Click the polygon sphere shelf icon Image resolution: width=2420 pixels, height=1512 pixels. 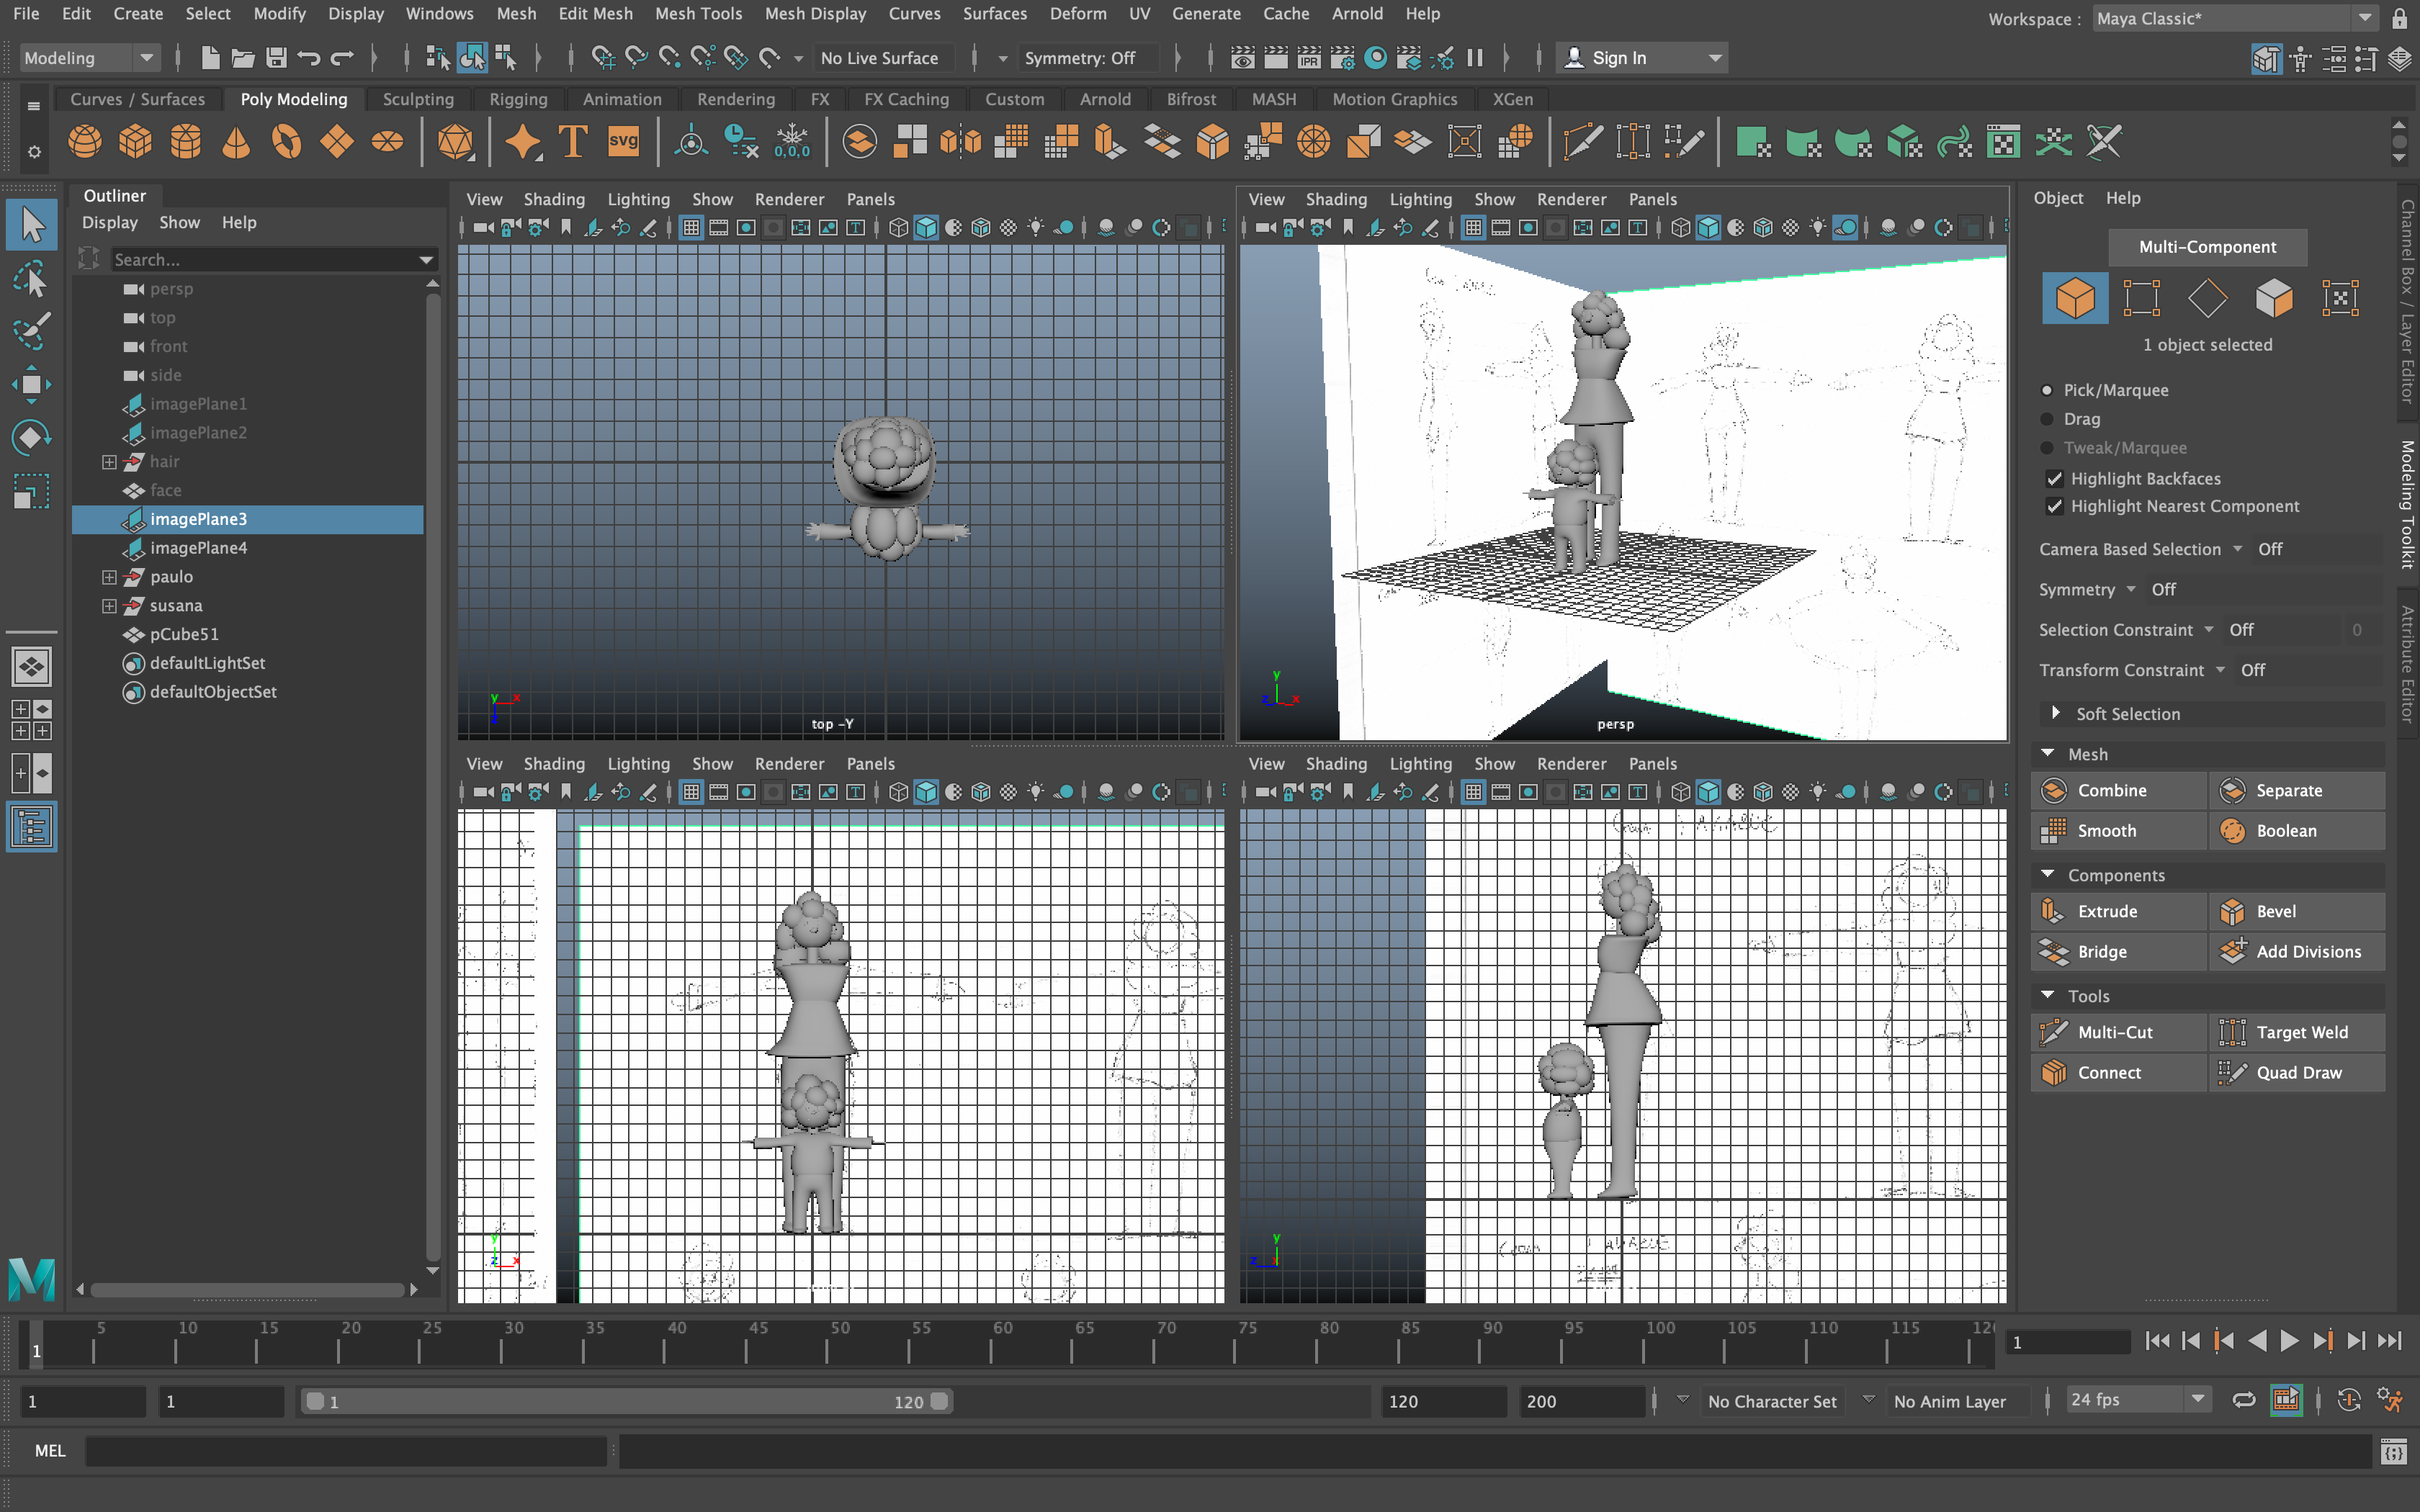click(x=85, y=142)
